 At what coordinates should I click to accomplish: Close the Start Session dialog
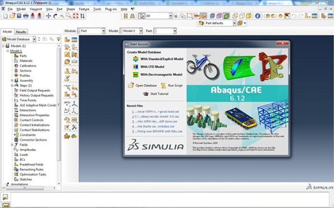pyautogui.click(x=282, y=43)
